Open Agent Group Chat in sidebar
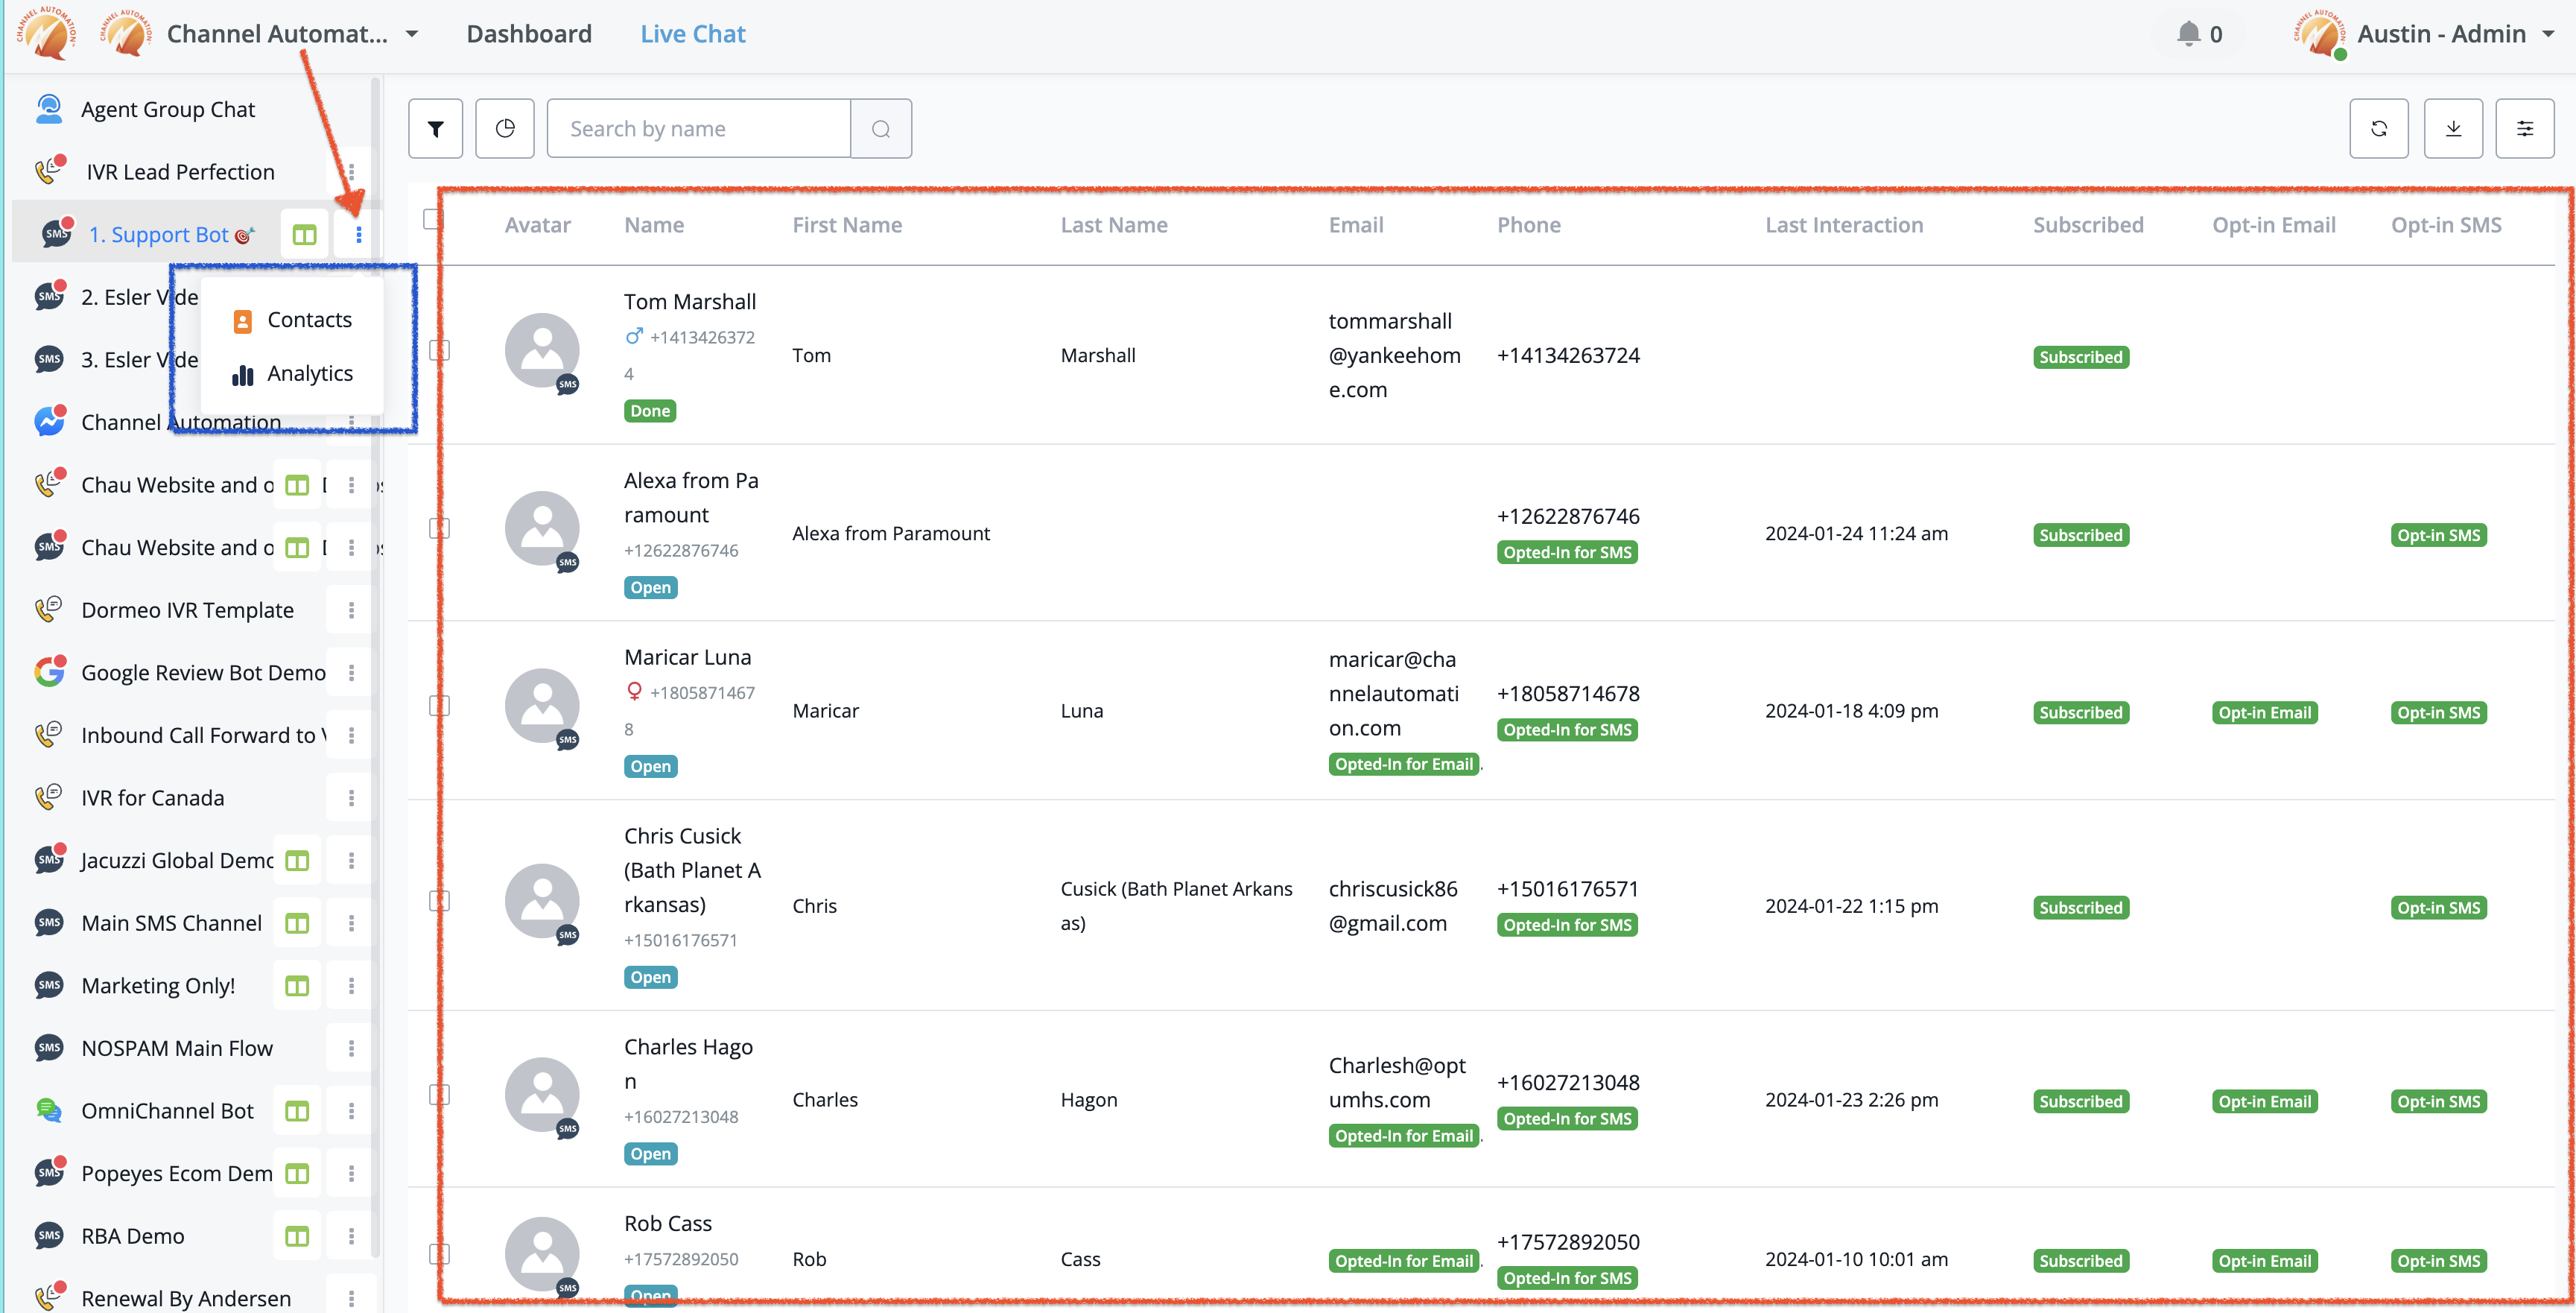 168,109
